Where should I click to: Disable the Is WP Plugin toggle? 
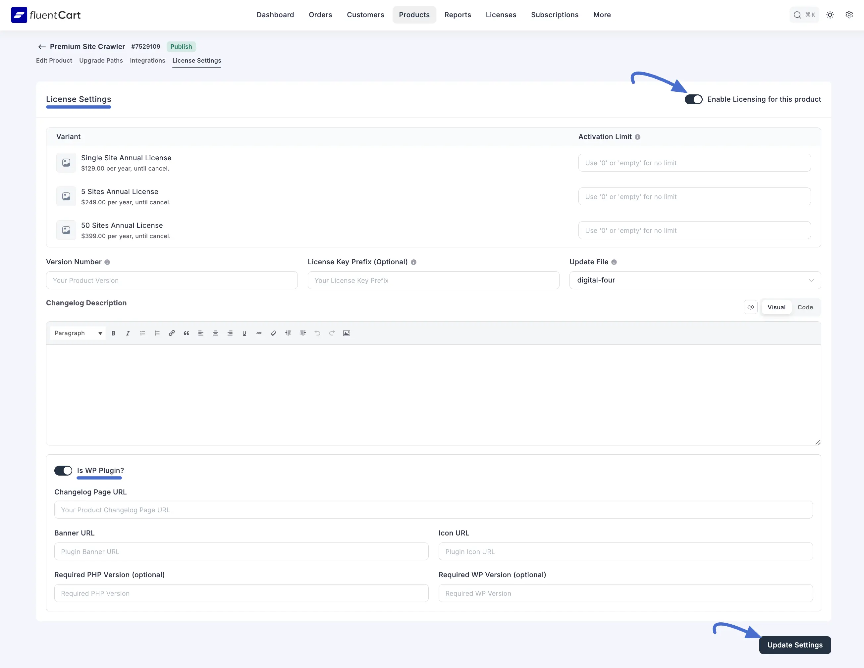(63, 471)
